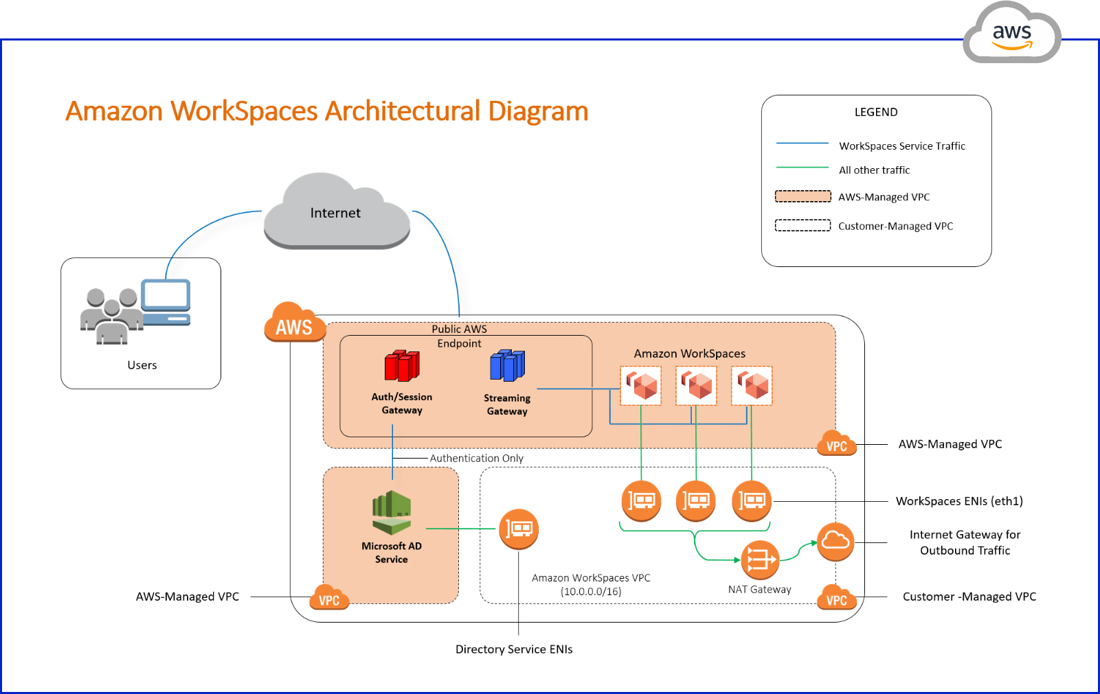The width and height of the screenshot is (1100, 694).
Task: Click the VPC badge below Microsoft AD Service
Action: pos(330,598)
